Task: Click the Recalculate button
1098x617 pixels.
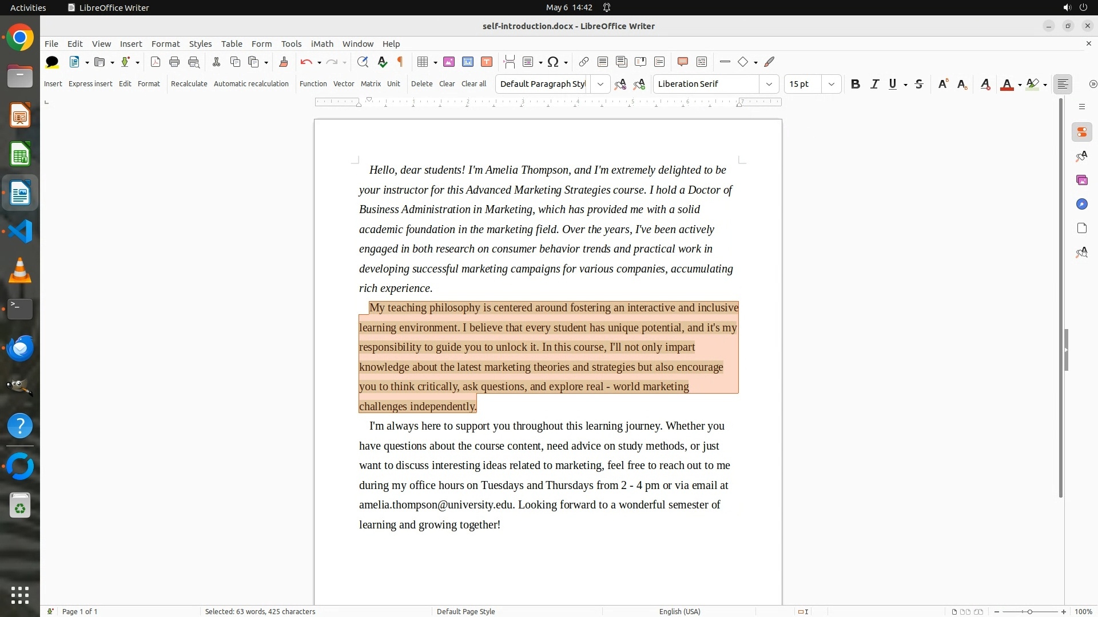Action: coord(189,84)
